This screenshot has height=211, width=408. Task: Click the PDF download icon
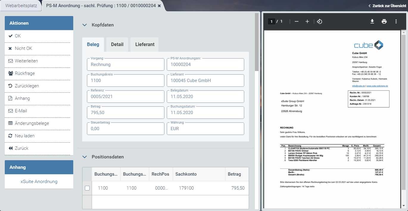point(372,21)
